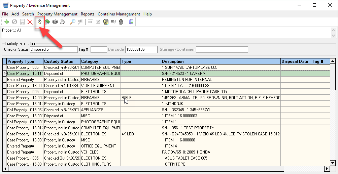Click the green book icon in toolbar

coord(47,22)
